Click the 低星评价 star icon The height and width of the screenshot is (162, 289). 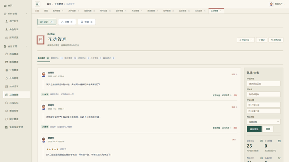tap(279, 158)
